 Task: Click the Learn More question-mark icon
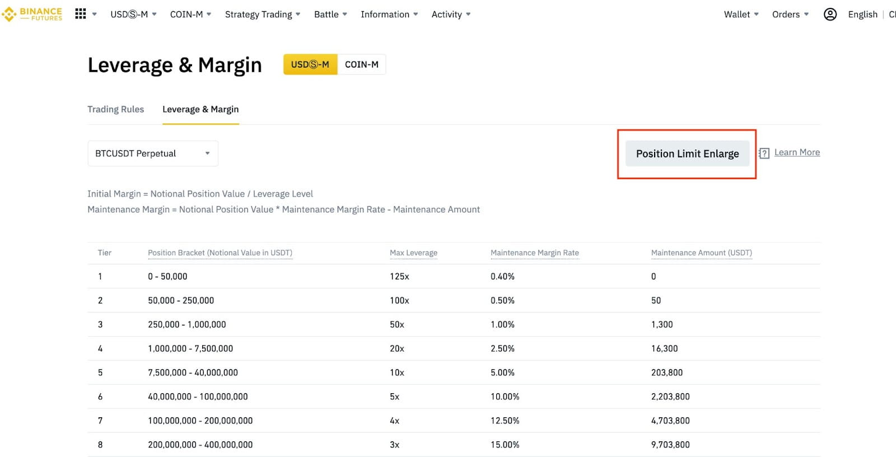[764, 153]
